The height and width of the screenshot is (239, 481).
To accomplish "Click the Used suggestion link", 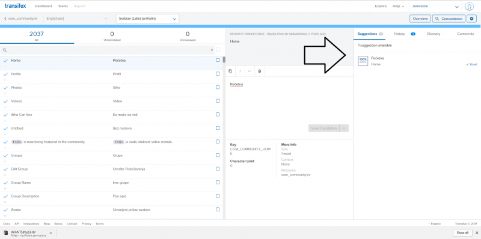I will (x=471, y=64).
